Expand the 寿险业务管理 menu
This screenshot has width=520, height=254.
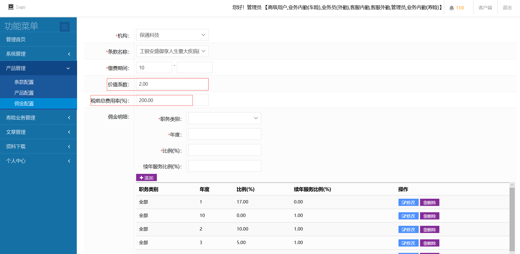pyautogui.click(x=38, y=118)
